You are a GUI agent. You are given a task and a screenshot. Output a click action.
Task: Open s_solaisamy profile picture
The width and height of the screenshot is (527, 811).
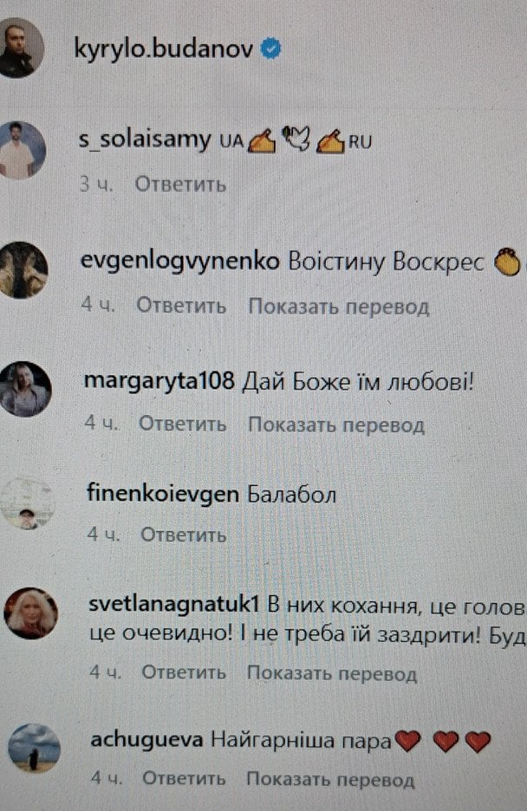pyautogui.click(x=21, y=151)
